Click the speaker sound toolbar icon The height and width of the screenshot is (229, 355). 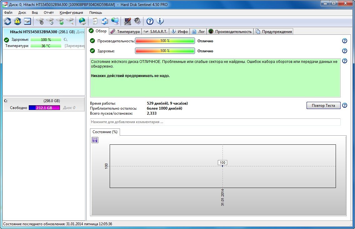pos(137,21)
